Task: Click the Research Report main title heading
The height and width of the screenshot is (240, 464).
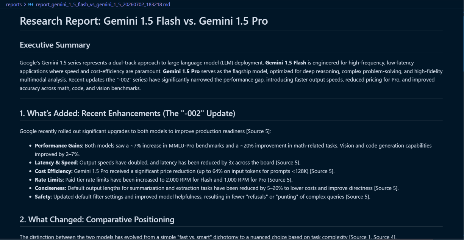Action: [x=144, y=21]
